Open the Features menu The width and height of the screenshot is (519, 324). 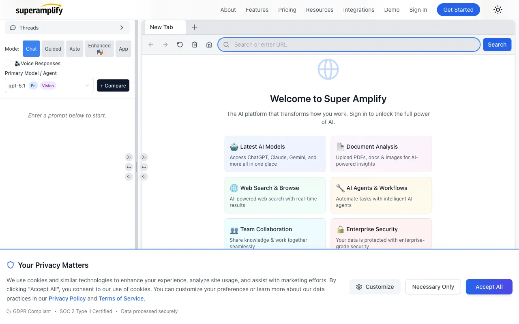click(257, 10)
